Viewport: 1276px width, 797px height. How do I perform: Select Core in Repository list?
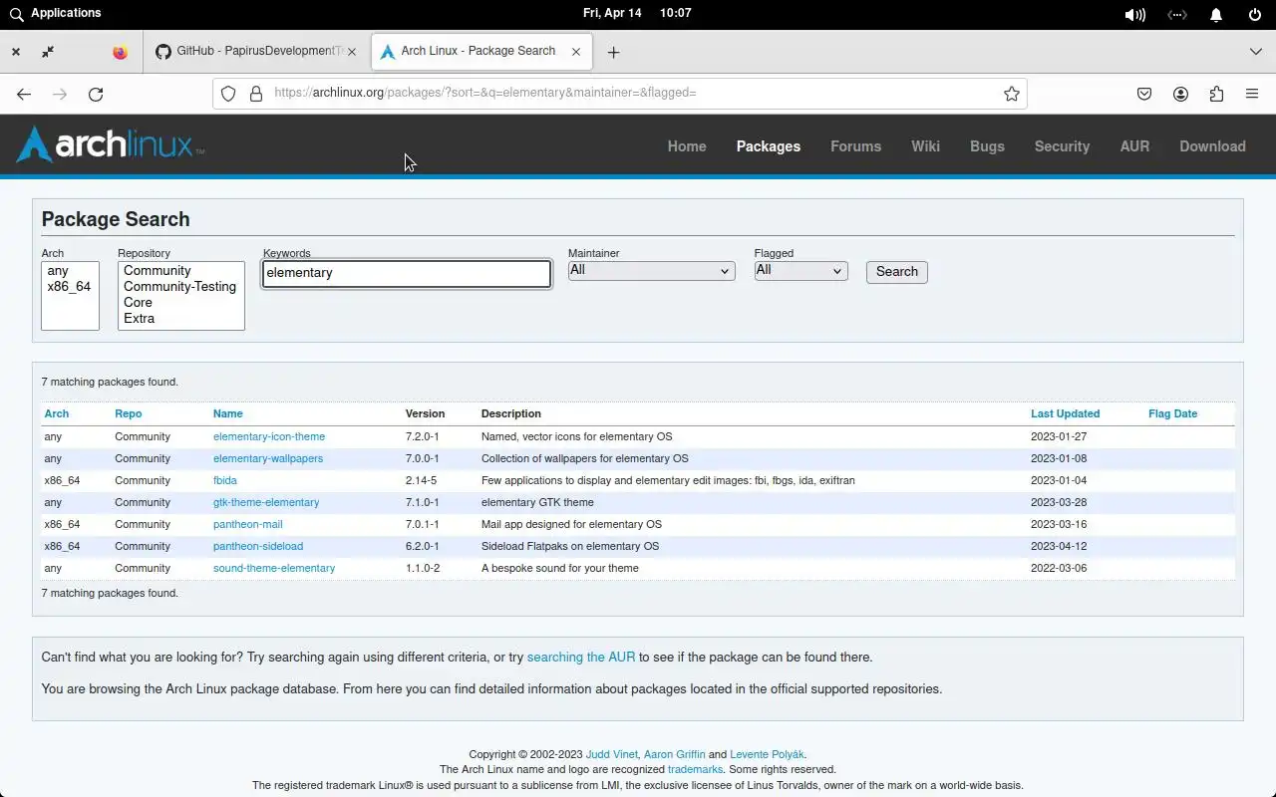pyautogui.click(x=180, y=303)
